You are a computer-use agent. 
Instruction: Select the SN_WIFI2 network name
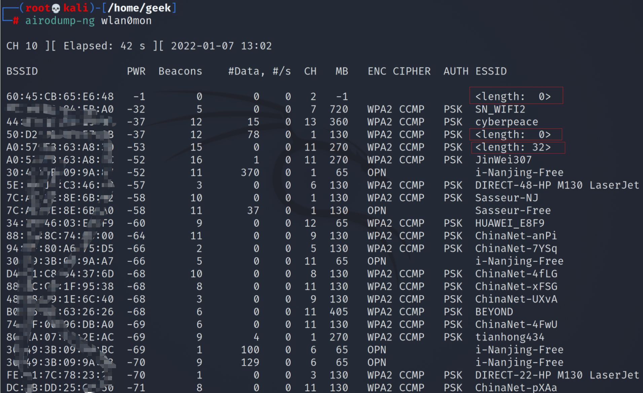pos(500,110)
